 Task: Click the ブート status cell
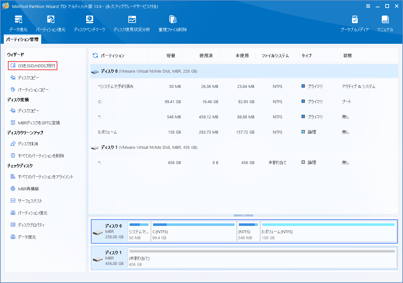347,102
